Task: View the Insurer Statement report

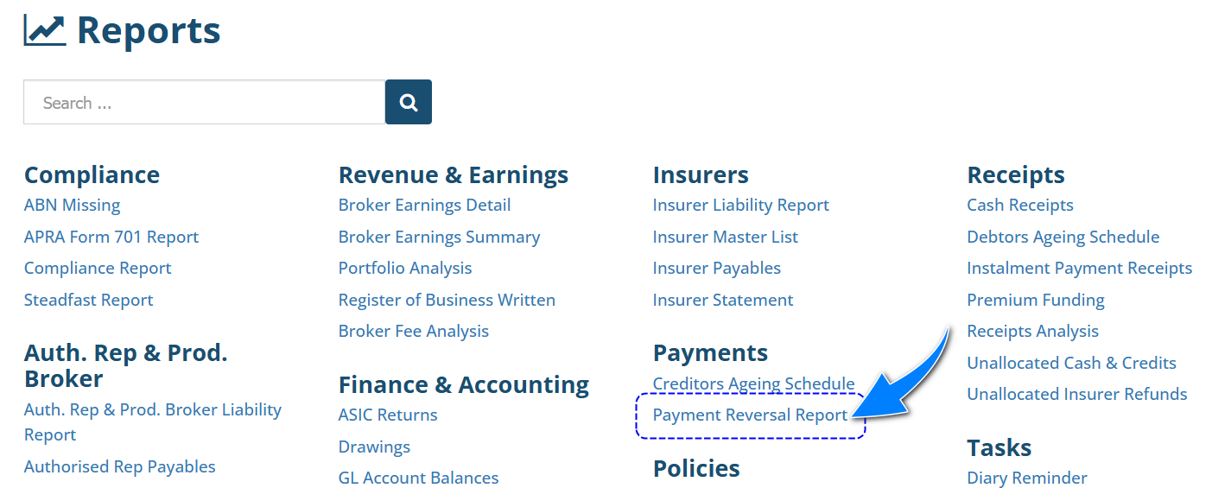Action: (723, 300)
